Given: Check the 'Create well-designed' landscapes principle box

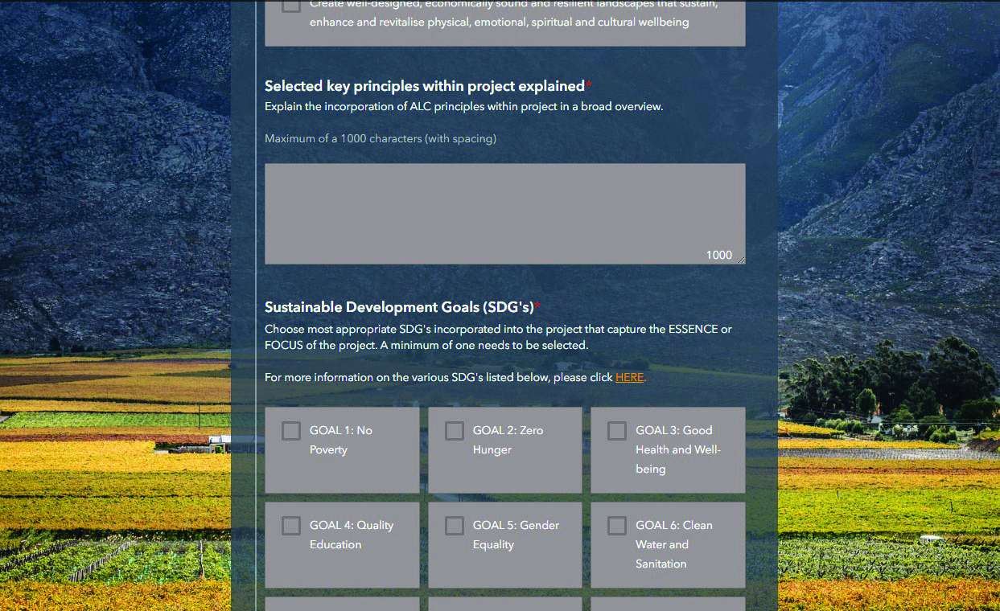Looking at the screenshot, I should (291, 6).
